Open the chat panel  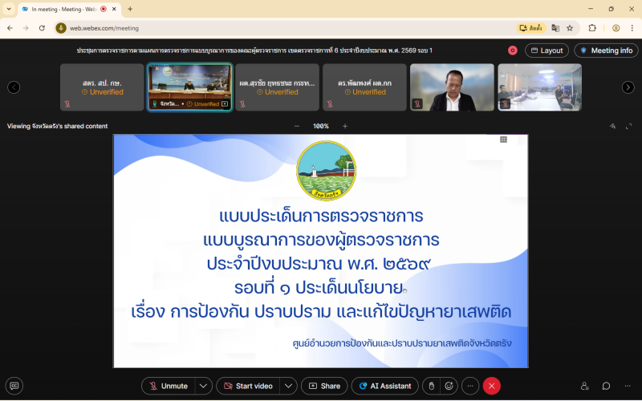tap(606, 386)
